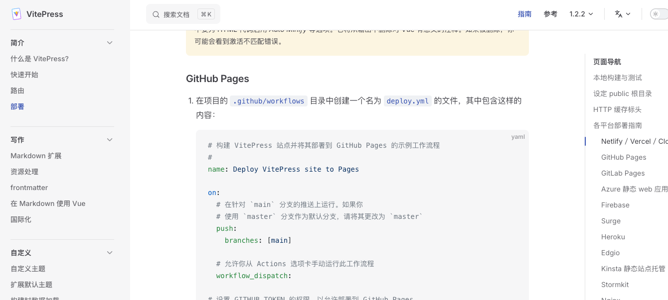Collapse the 自定义 sidebar section
Screen dimensions: 668x300
110,253
